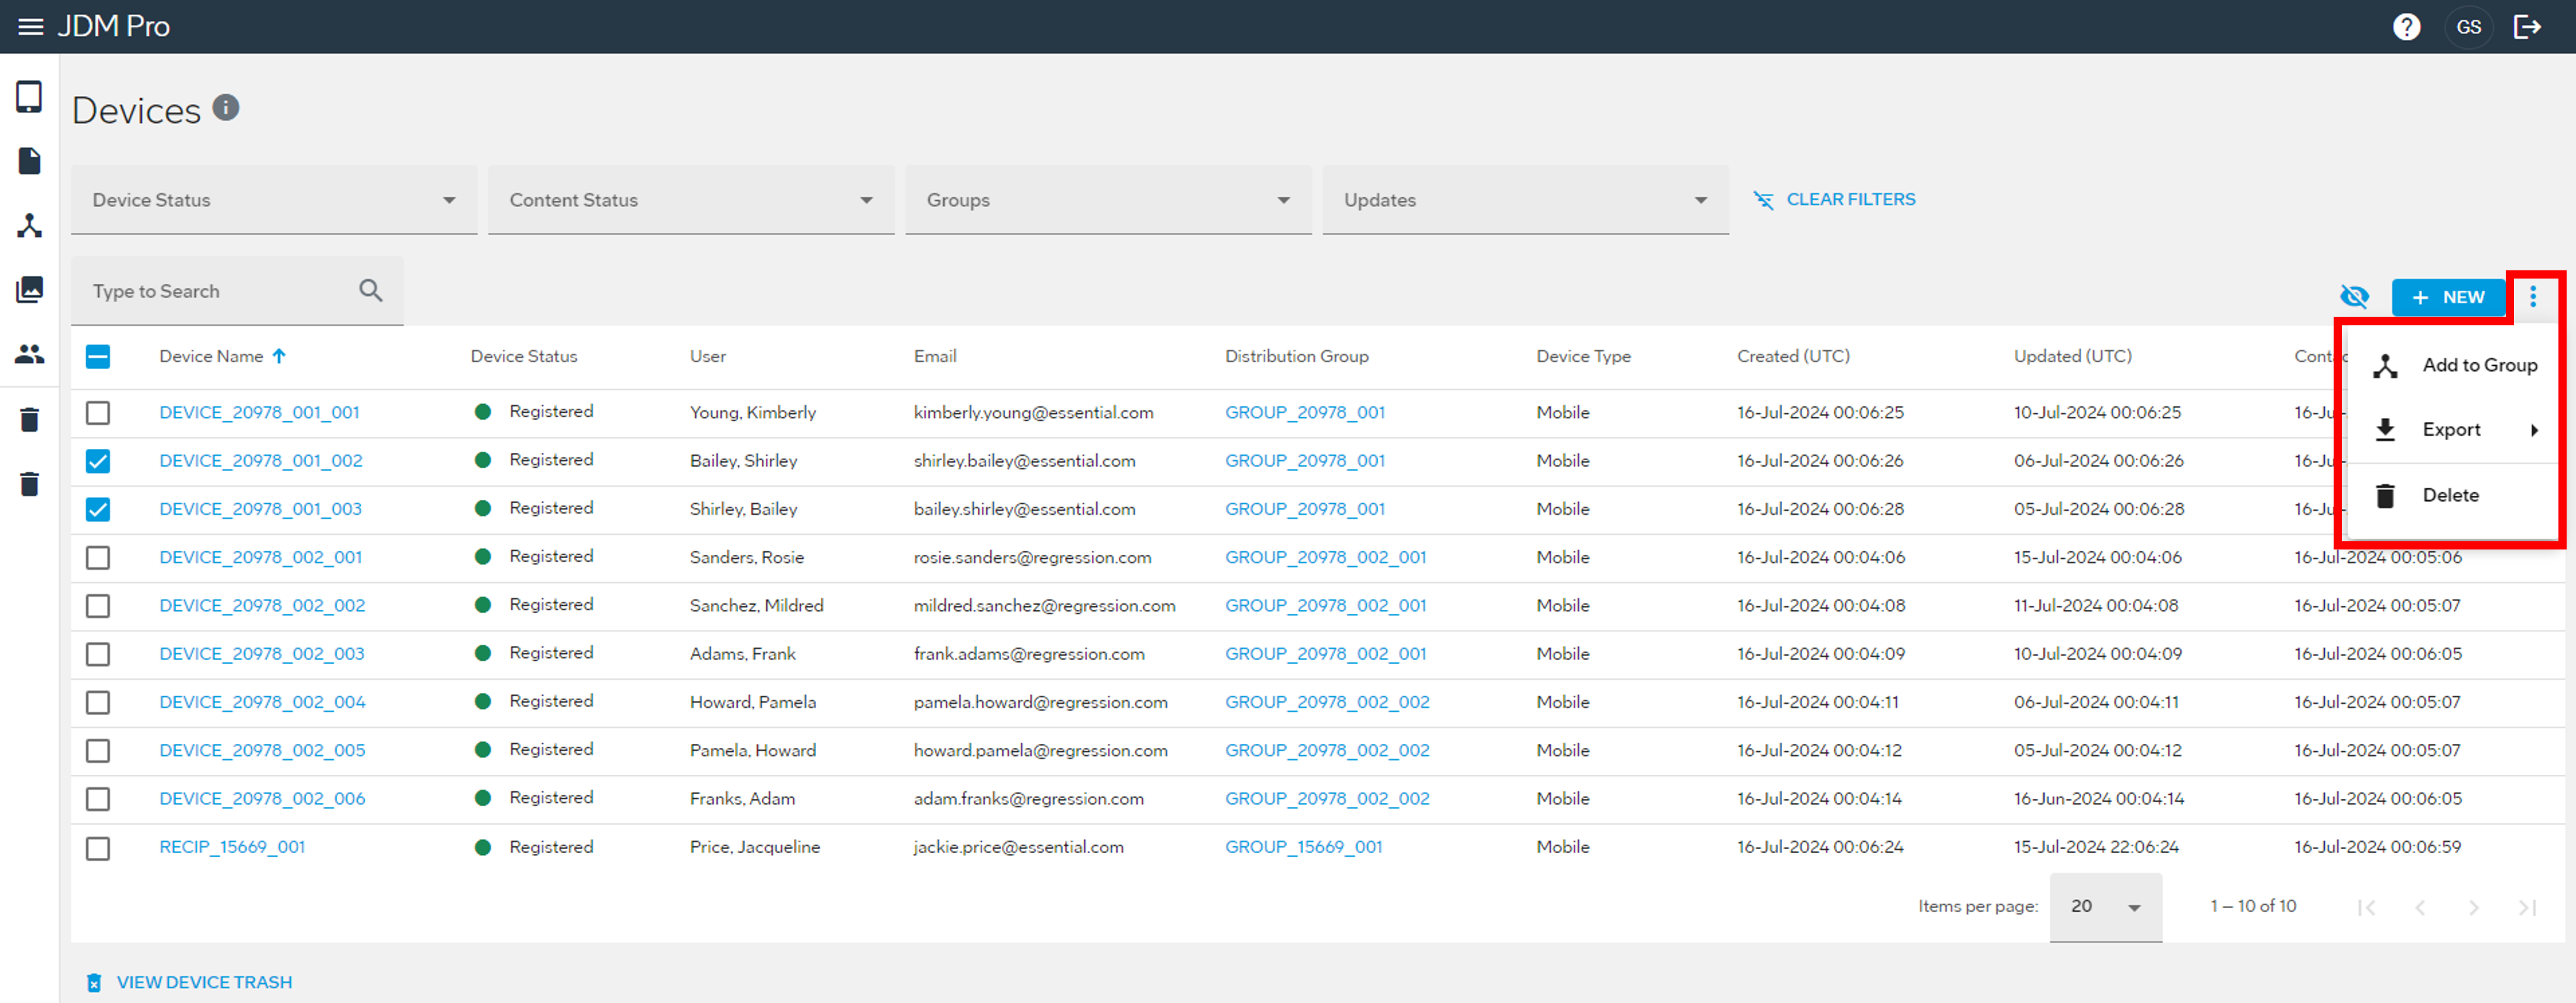Click the NEW device button
This screenshot has width=2576, height=1003.
[x=2448, y=297]
